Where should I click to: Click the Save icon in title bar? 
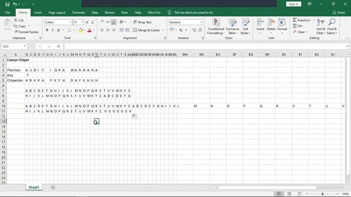(x=7, y=4)
